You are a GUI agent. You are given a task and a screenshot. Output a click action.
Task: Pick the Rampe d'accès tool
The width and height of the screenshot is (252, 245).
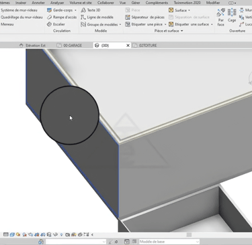tap(62, 17)
